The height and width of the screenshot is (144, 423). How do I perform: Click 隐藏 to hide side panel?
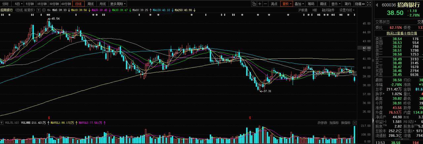tap(360, 4)
